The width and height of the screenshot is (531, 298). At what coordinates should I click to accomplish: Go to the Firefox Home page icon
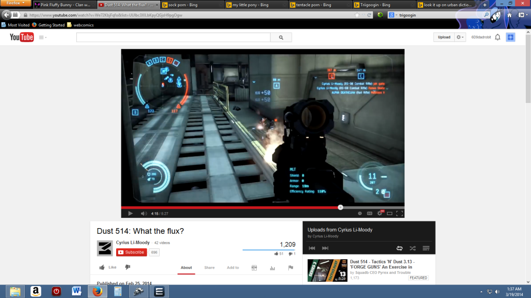click(x=509, y=15)
